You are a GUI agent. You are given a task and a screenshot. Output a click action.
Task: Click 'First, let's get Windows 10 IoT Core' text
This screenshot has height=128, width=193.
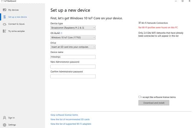(87, 18)
